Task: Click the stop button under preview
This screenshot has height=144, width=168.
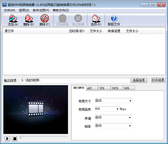Action: click(15, 139)
